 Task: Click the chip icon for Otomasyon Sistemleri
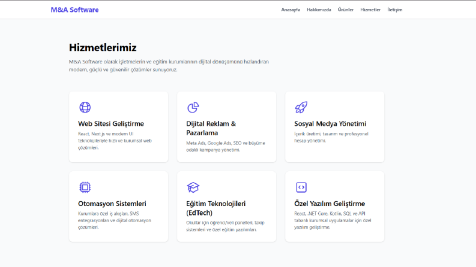pos(85,187)
